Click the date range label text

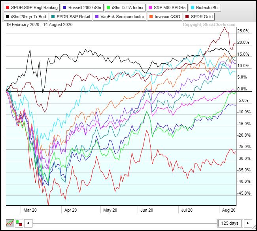[x=39, y=25]
